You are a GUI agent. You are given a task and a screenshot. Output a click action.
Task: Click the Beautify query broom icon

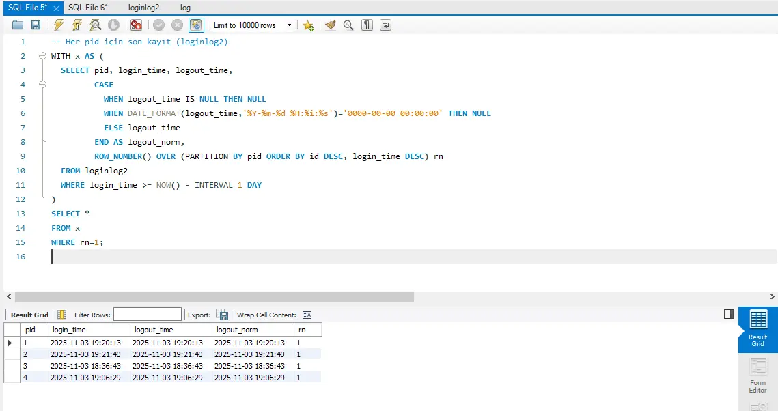coord(331,25)
